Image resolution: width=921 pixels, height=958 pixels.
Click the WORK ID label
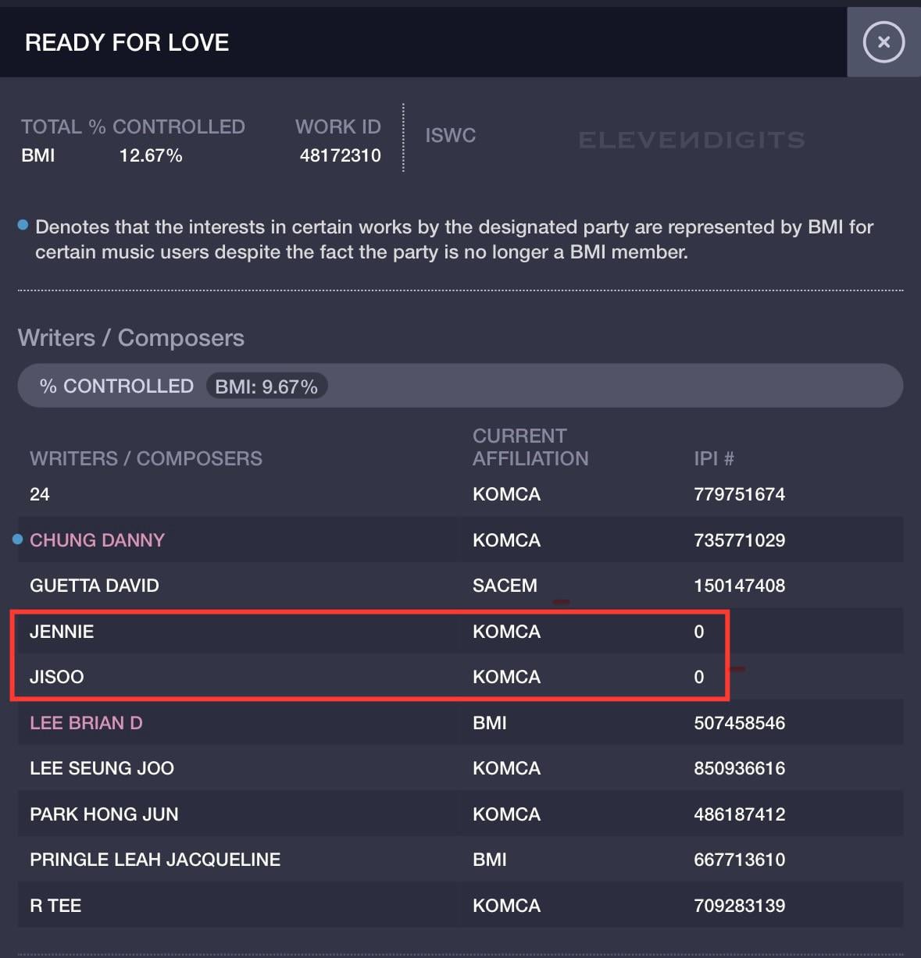[x=338, y=126]
